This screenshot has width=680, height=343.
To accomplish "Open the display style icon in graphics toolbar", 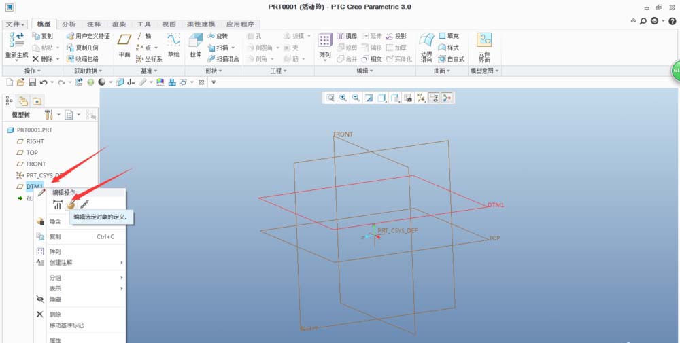I will click(381, 98).
